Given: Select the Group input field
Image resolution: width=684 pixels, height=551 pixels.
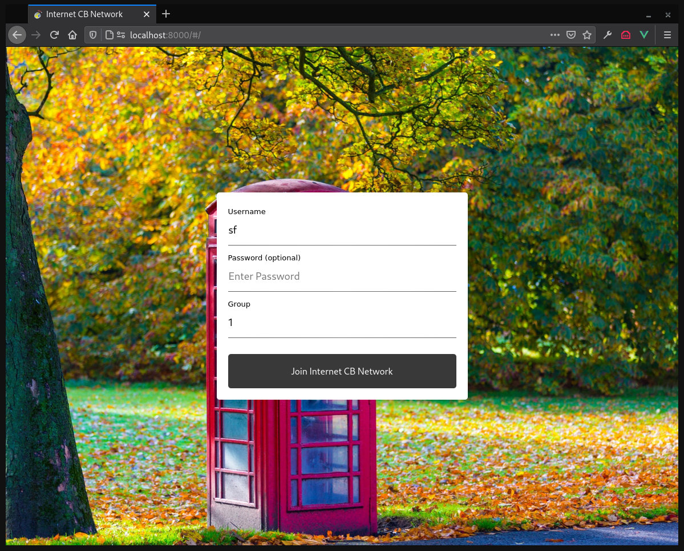Looking at the screenshot, I should 342,323.
